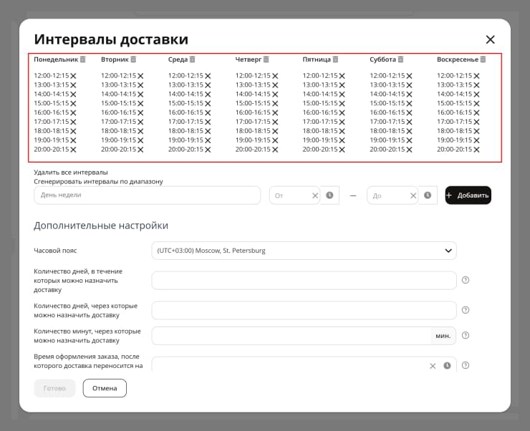Delete Воскресенье 14:00-14:15 interval
530x431 pixels.
pyautogui.click(x=476, y=95)
